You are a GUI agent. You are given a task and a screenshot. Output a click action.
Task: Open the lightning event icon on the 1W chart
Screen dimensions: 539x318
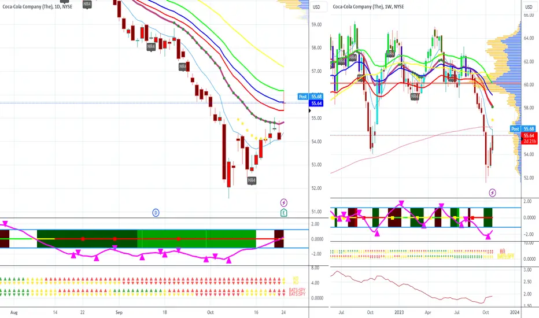click(x=492, y=193)
